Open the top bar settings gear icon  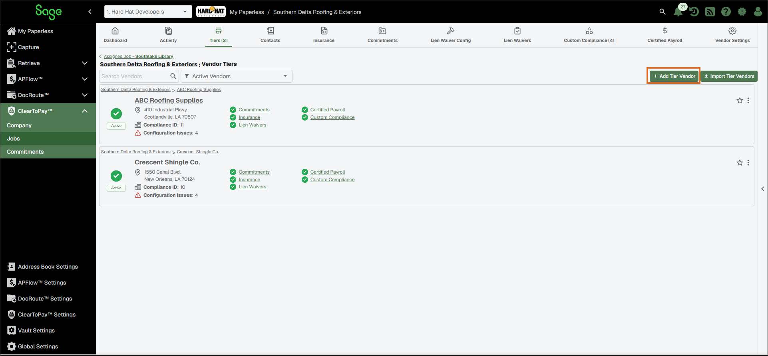(x=742, y=12)
